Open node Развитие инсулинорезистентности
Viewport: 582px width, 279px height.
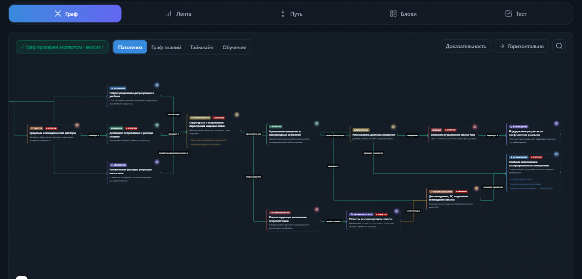pyautogui.click(x=373, y=220)
